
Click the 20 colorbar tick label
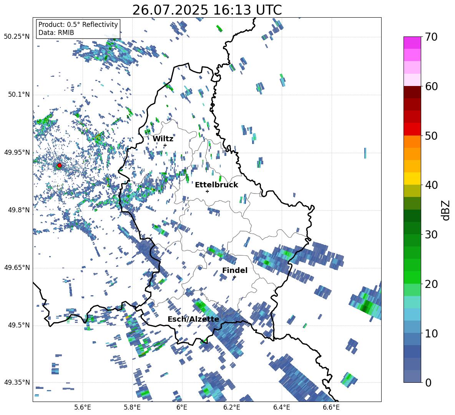tap(431, 284)
